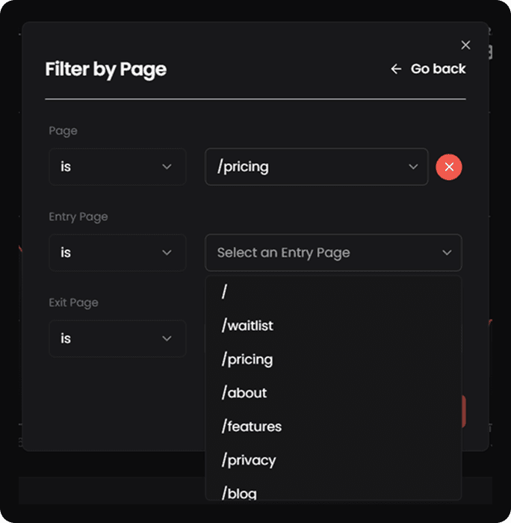The height and width of the screenshot is (523, 511).
Task: Select the root '/' entry page option
Action: pos(224,292)
